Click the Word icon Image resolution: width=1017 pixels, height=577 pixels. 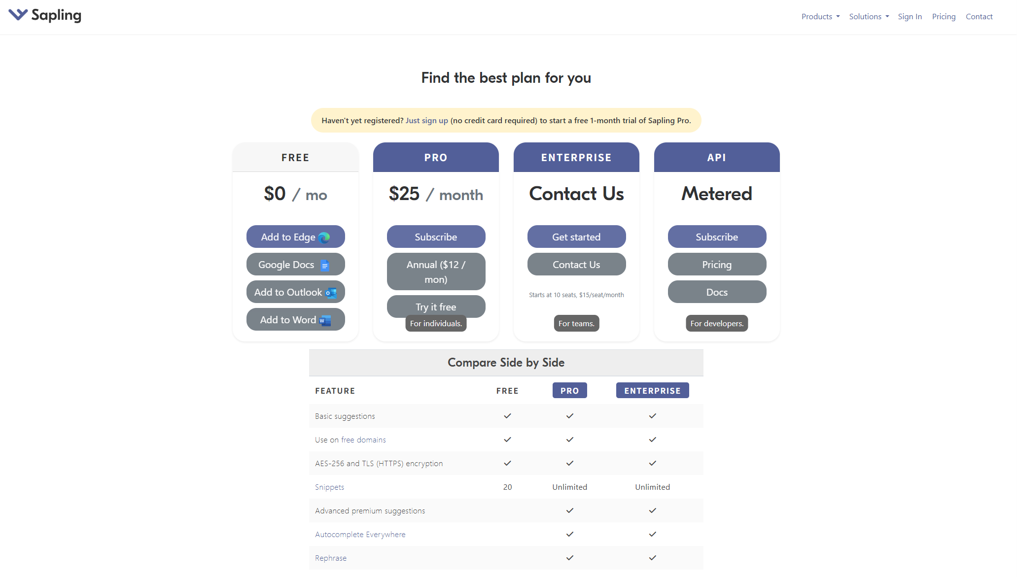325,321
